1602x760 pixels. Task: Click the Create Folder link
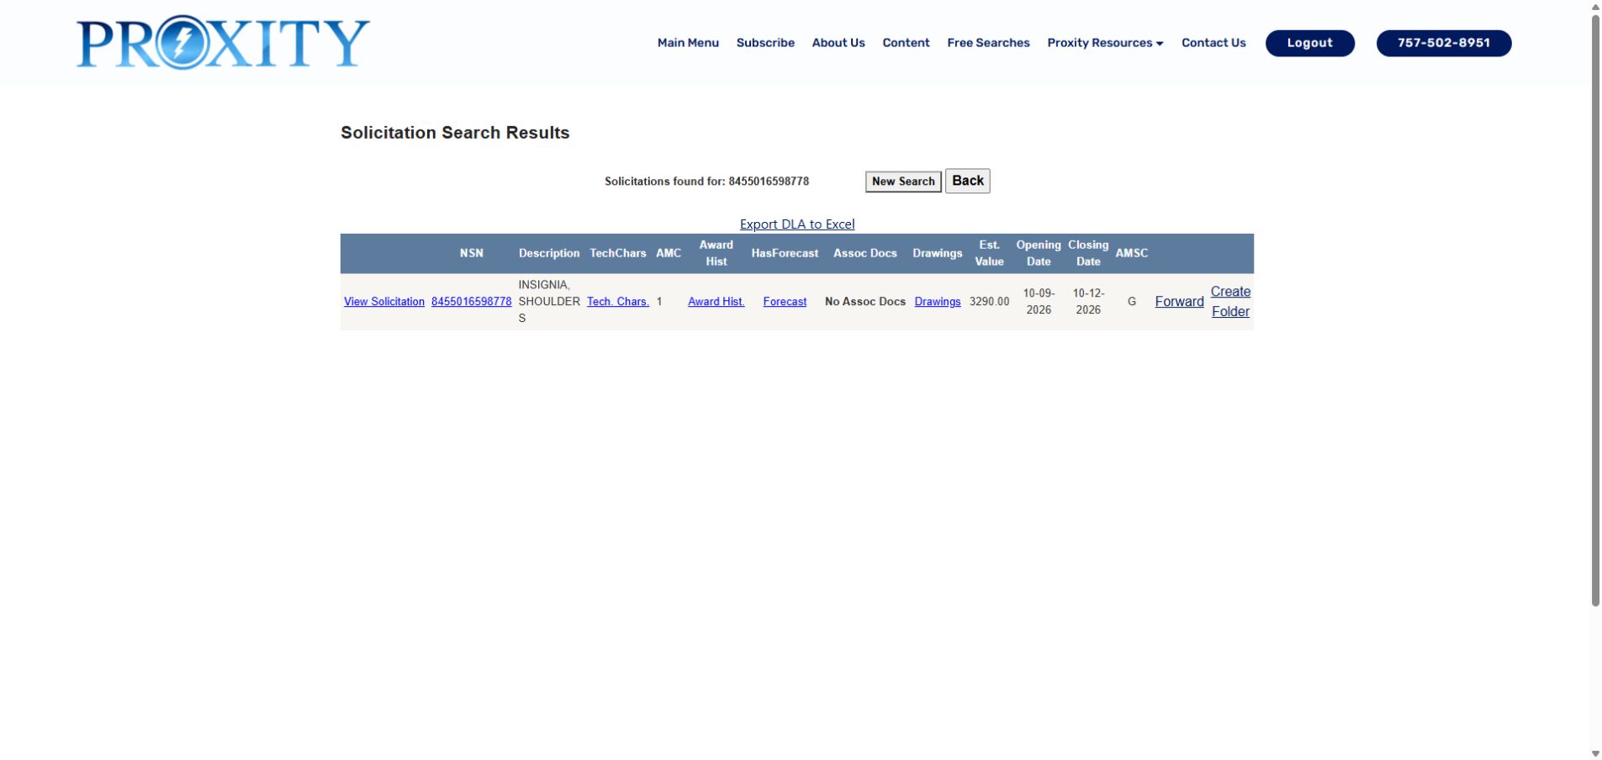[x=1230, y=302]
